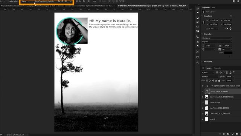Screen dimensions: 241x136
Task: Hide the 'Hi! My name is Natalie' layer
Action: click(x=203, y=91)
